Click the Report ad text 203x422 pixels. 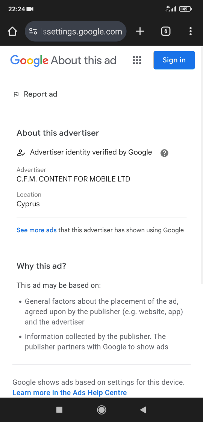pos(41,94)
